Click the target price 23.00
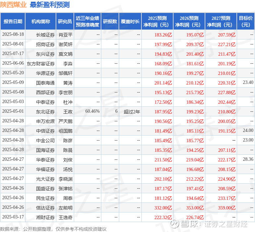Screen dimensions: 255x232 [248, 140]
